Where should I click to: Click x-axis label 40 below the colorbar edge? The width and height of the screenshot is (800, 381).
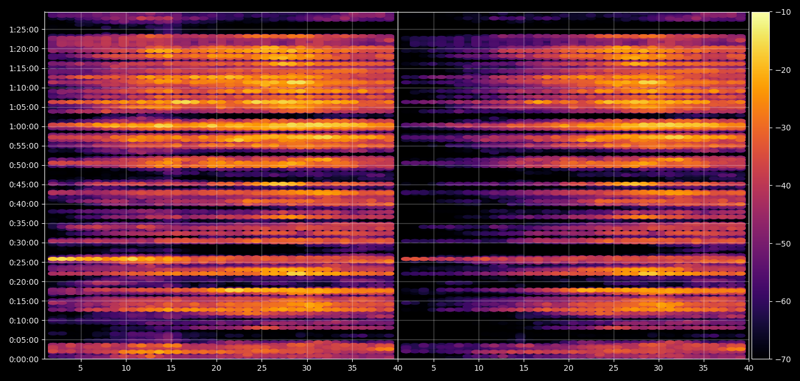(x=749, y=368)
